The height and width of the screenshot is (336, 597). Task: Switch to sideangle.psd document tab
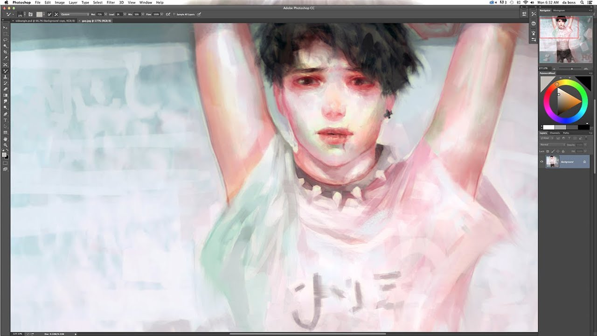coord(43,21)
